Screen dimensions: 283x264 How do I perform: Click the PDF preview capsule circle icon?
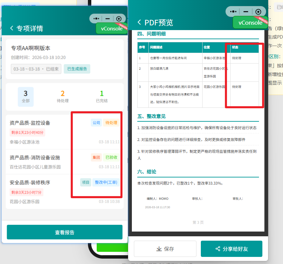[258, 11]
